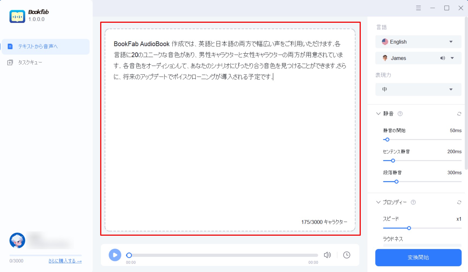Collapse the プロソディー section
This screenshot has width=468, height=272.
click(378, 202)
